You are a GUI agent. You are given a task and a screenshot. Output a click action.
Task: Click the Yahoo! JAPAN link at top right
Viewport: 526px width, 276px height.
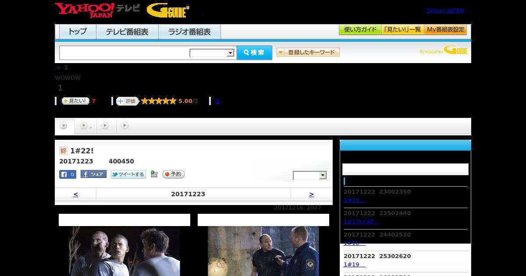click(x=445, y=10)
